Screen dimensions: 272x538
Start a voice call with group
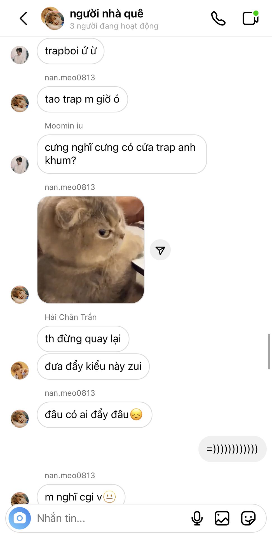point(218,18)
